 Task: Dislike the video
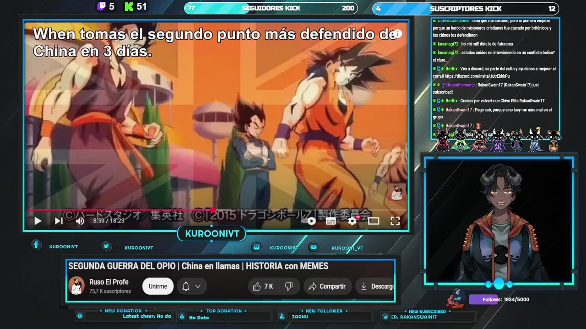pyautogui.click(x=289, y=287)
